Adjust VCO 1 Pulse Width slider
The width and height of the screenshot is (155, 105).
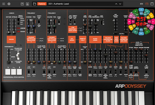(39, 62)
